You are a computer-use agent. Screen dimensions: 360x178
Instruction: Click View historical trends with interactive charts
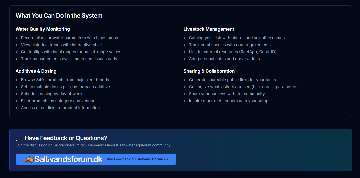point(63,45)
